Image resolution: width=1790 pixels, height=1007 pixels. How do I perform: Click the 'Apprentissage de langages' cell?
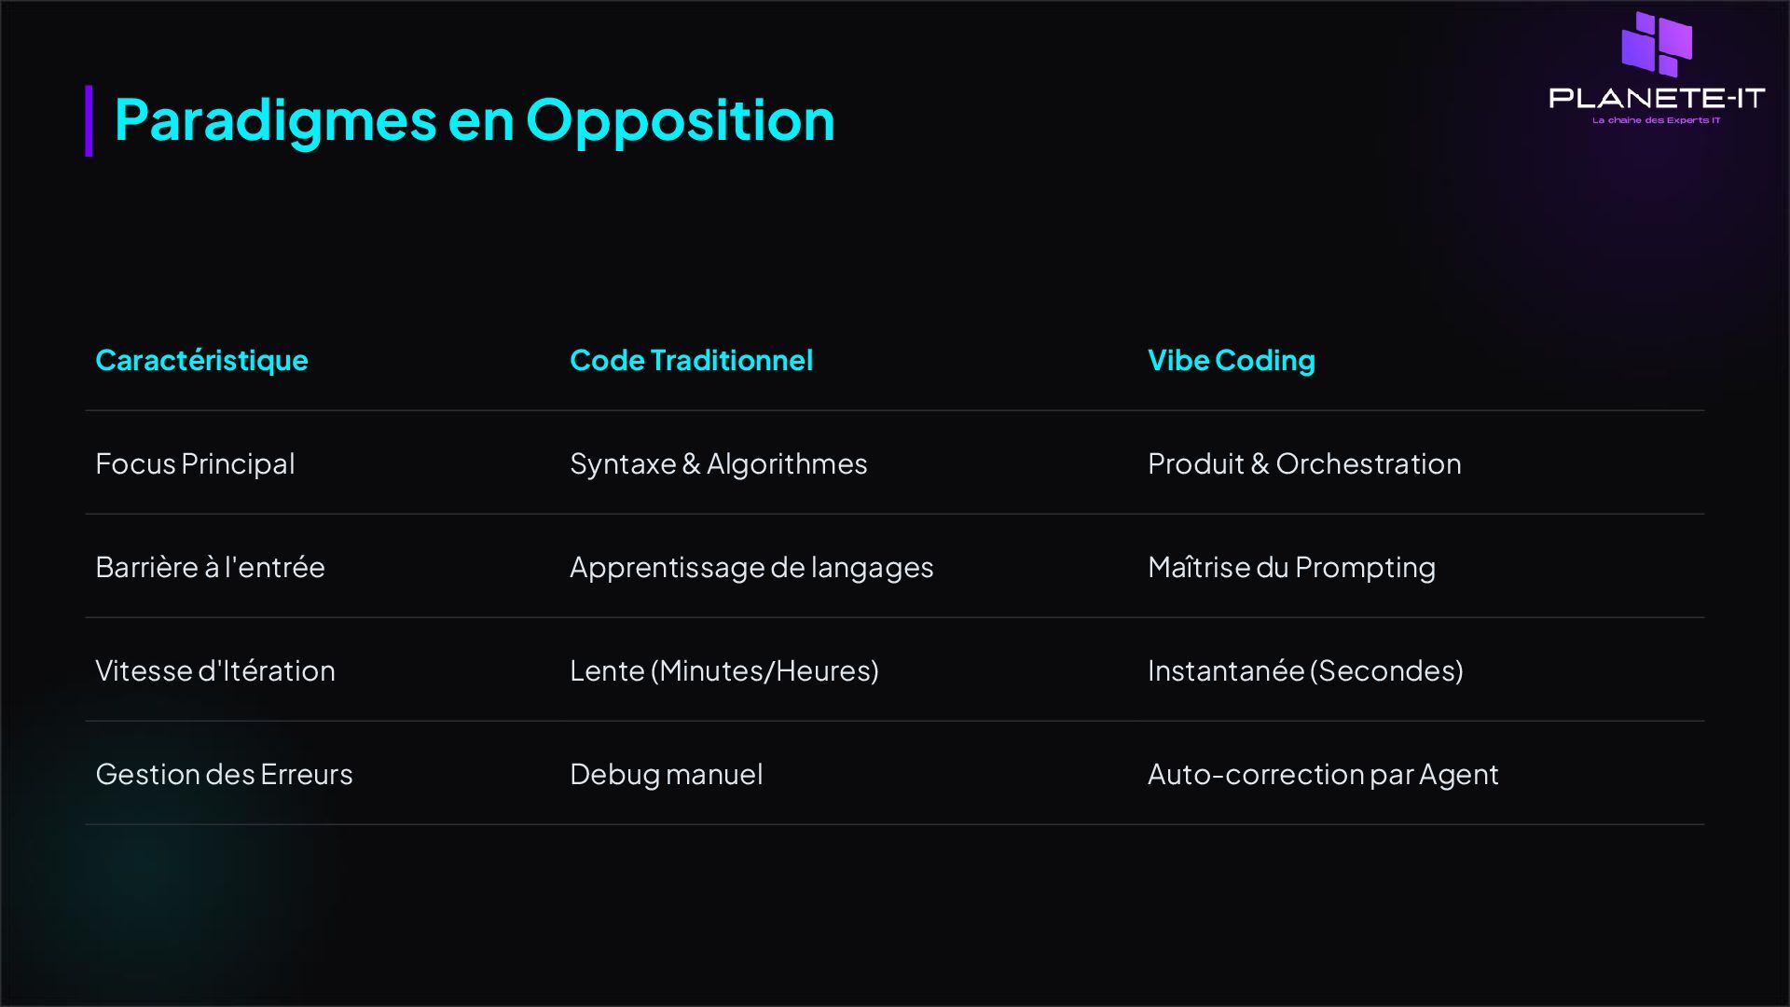(x=750, y=567)
